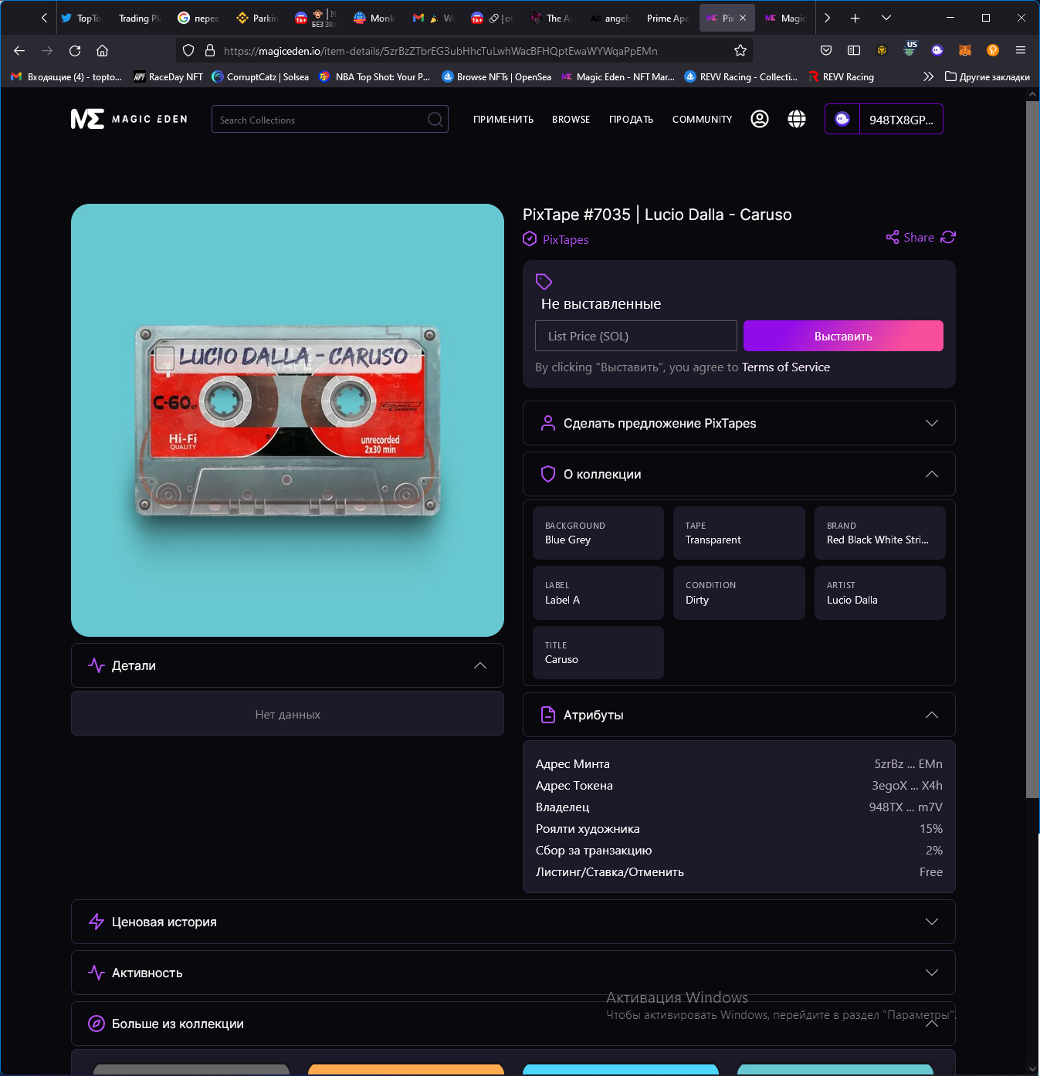Open the Другие закладки bookmarks folder

pos(987,77)
